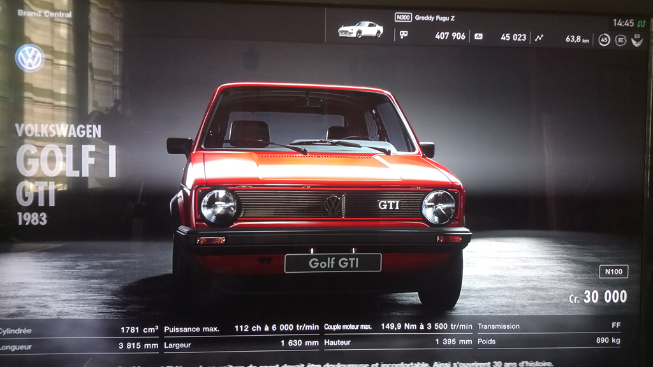Viewport: 653px width, 367px height.
Task: Click the 407 906 credits value
Action: point(450,36)
